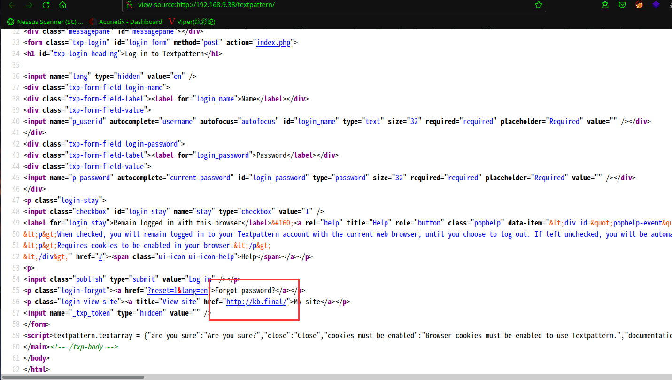Bookmark this page with the star icon
Image resolution: width=672 pixels, height=380 pixels.
coord(539,5)
